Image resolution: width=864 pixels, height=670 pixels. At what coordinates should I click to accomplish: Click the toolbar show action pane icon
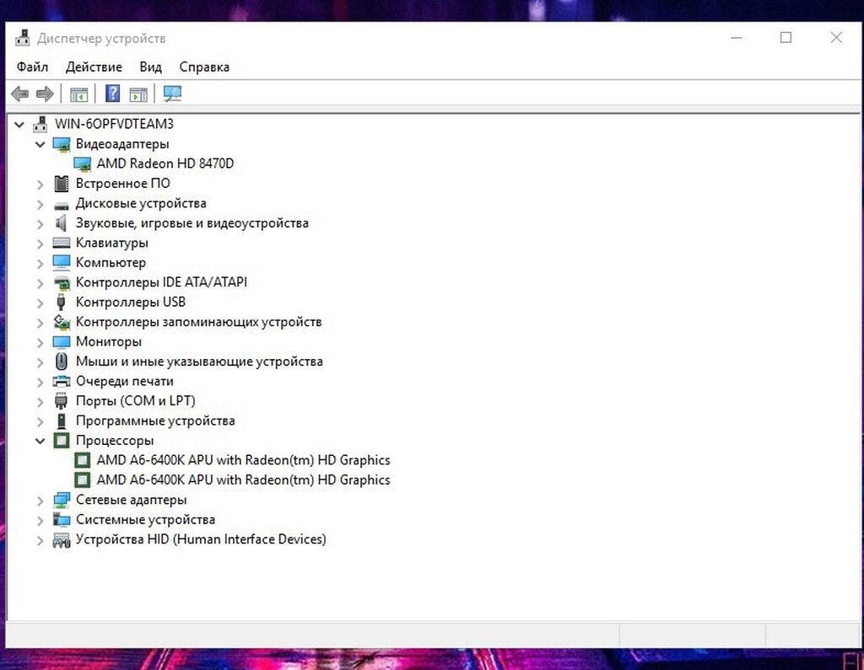(138, 94)
